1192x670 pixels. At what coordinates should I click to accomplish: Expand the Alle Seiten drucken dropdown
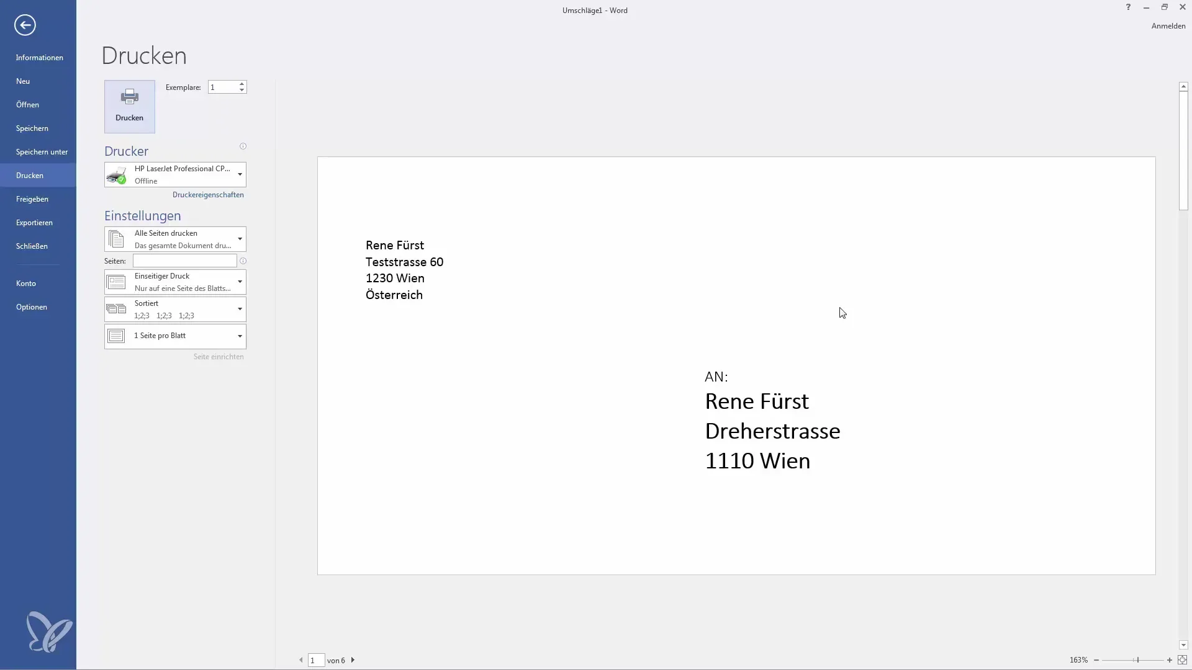[x=239, y=238]
